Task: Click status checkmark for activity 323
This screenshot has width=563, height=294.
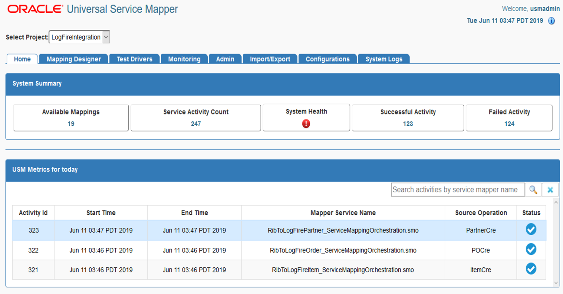Action: point(531,229)
